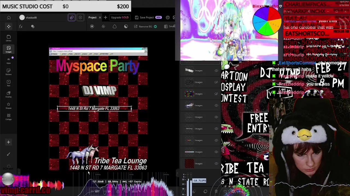
Task: Select the red checkerboard layer thumbnail
Action: point(189,164)
